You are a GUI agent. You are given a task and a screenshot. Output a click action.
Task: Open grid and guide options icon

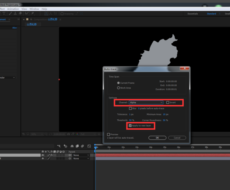click(46, 134)
